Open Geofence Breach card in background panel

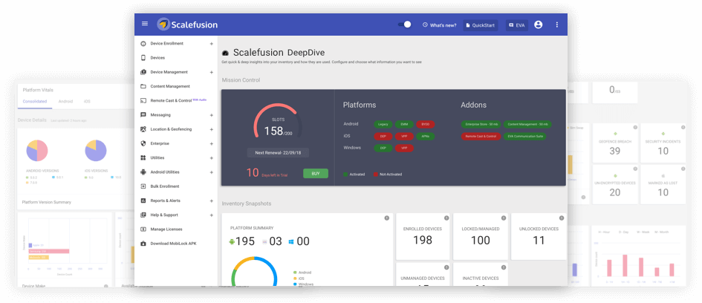coord(615,143)
